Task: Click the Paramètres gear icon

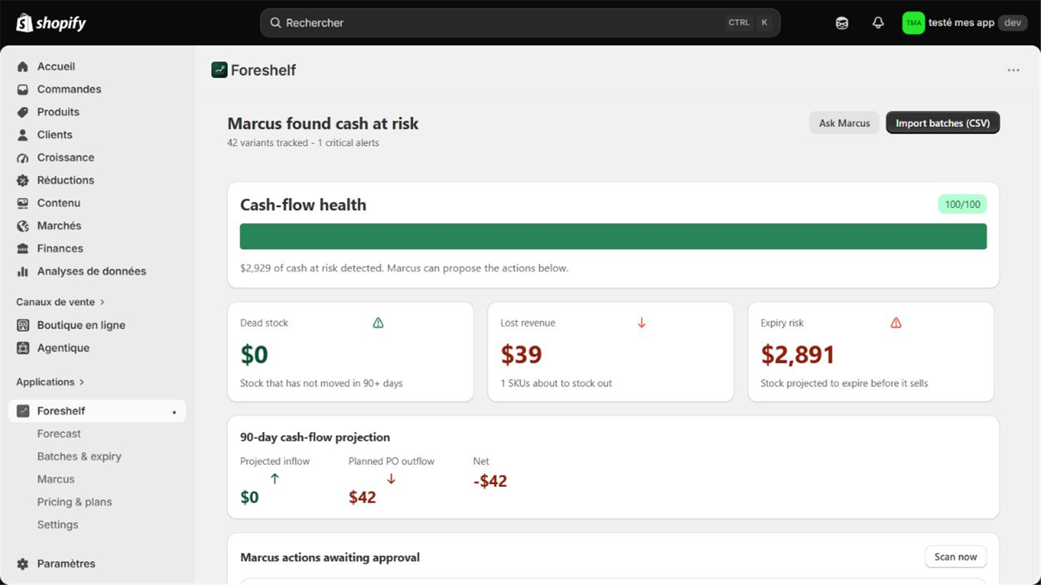Action: (x=23, y=564)
